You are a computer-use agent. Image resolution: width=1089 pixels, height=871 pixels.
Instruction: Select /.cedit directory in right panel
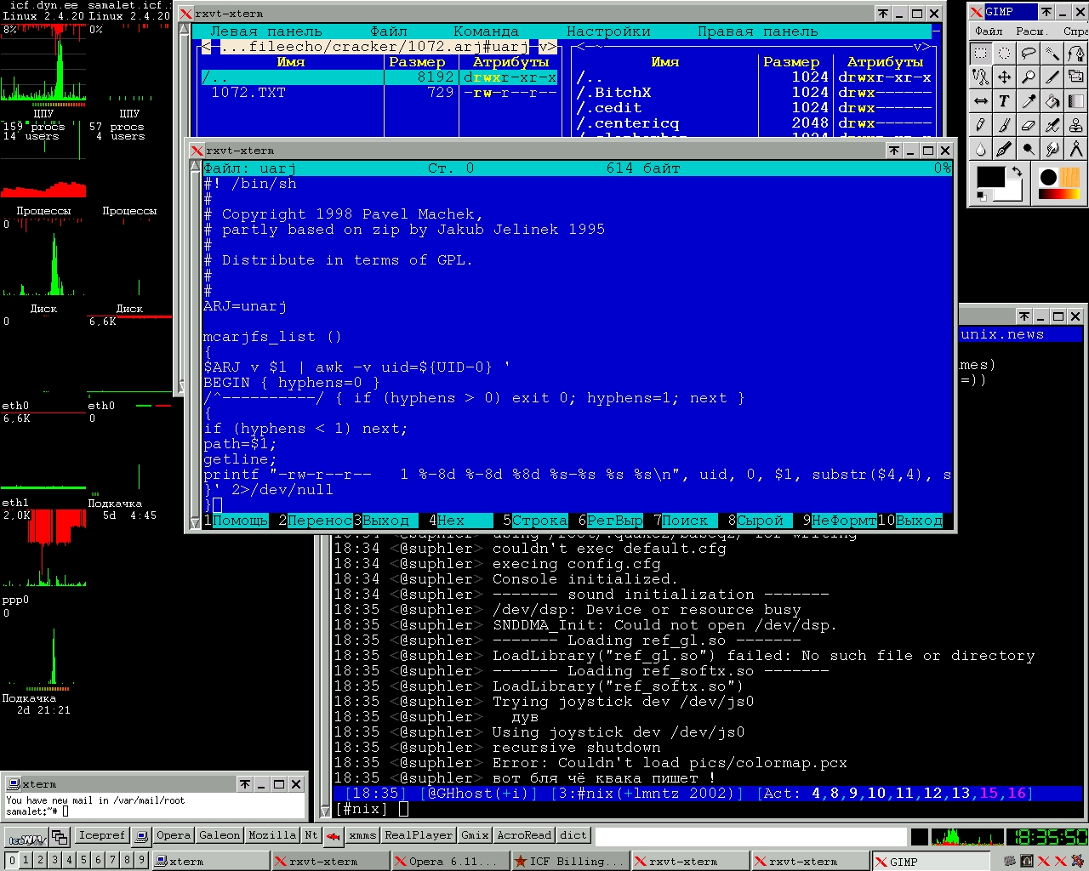click(754, 108)
